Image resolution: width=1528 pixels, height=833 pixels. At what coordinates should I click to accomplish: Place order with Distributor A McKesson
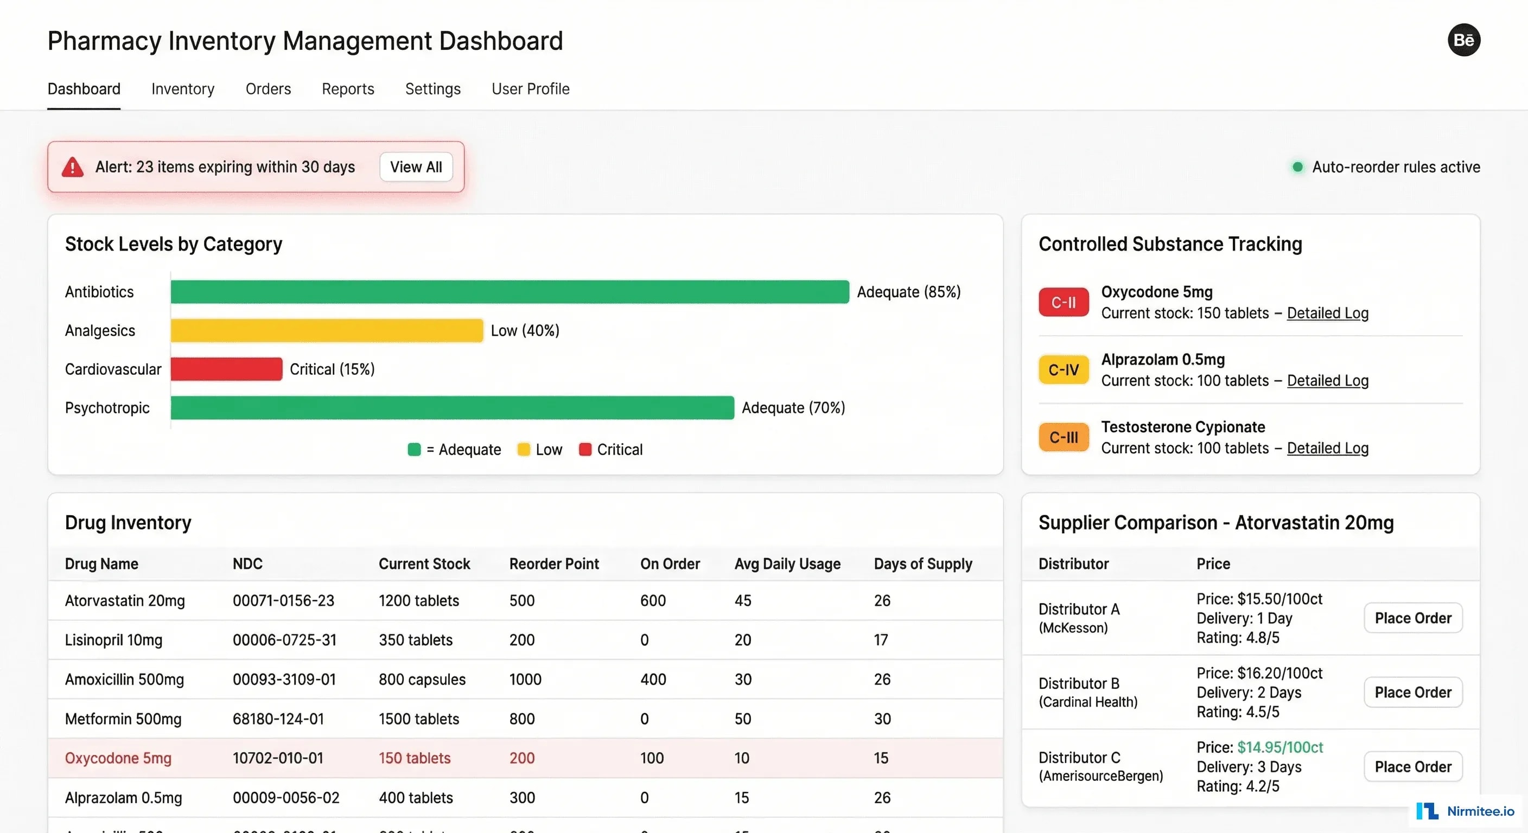(x=1413, y=618)
